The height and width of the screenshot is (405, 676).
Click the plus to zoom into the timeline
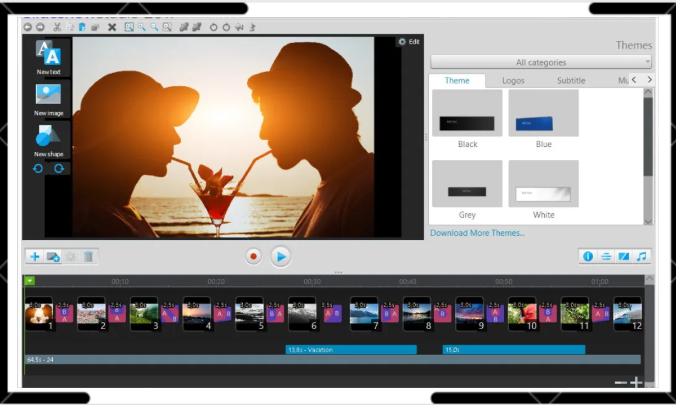coord(635,382)
